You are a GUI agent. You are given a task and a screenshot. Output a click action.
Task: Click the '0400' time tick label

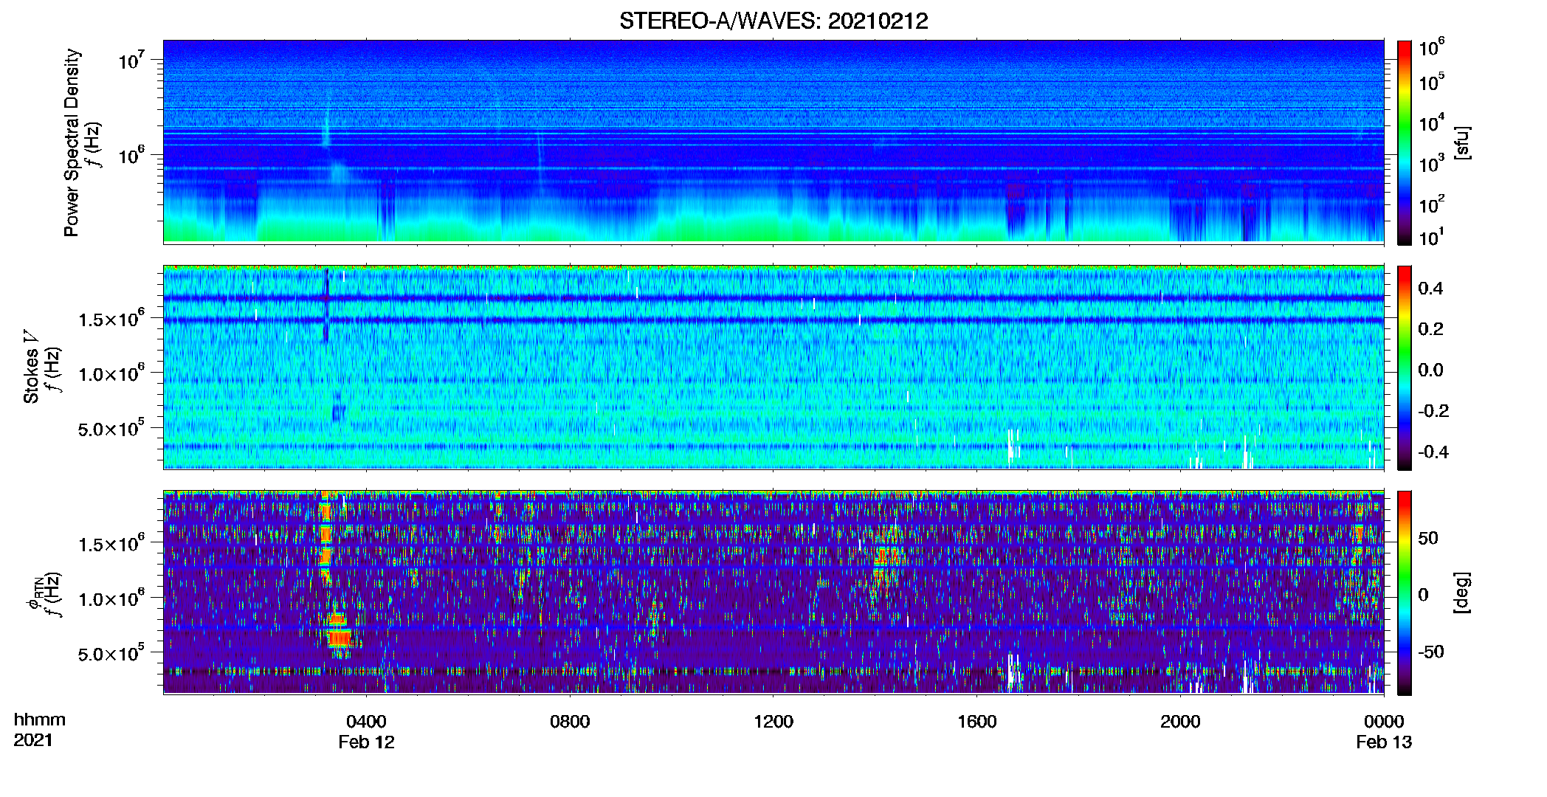coord(366,722)
